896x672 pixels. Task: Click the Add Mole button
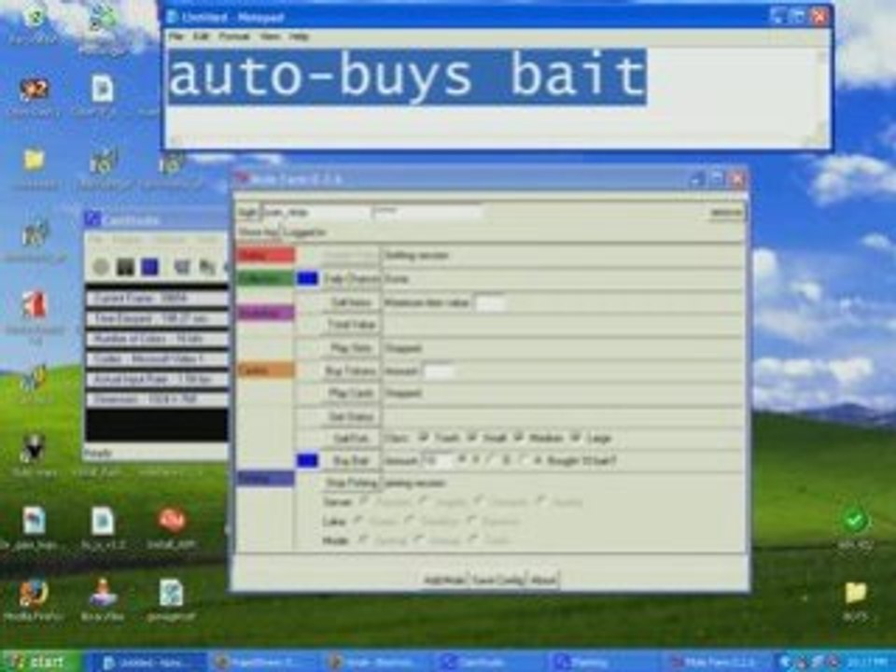[444, 580]
